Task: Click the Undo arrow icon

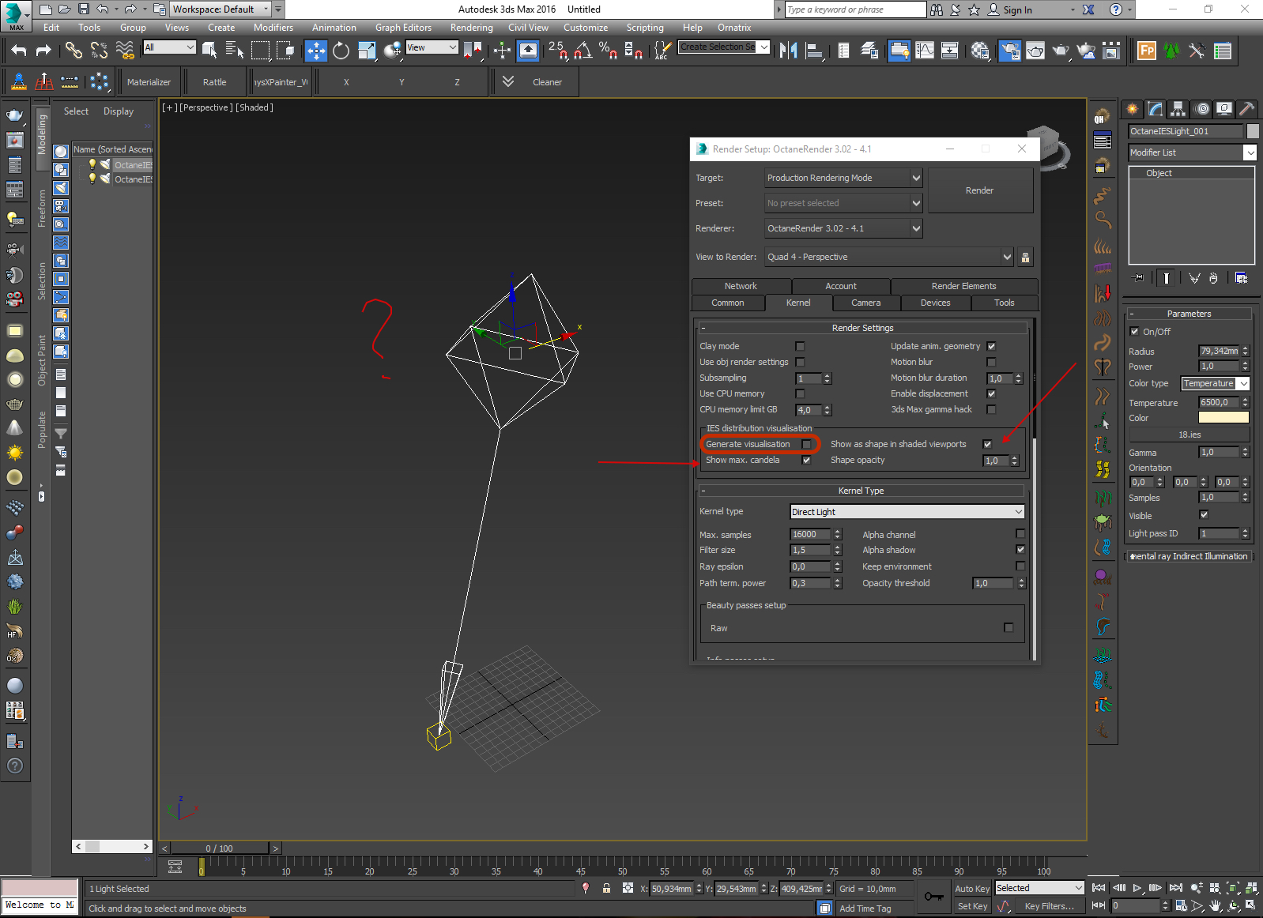Action: 19,51
